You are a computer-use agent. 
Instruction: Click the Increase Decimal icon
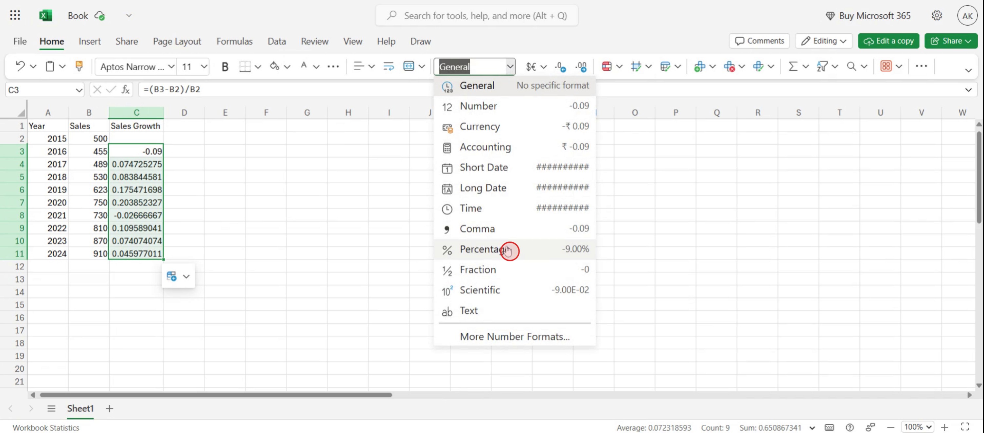(x=560, y=66)
